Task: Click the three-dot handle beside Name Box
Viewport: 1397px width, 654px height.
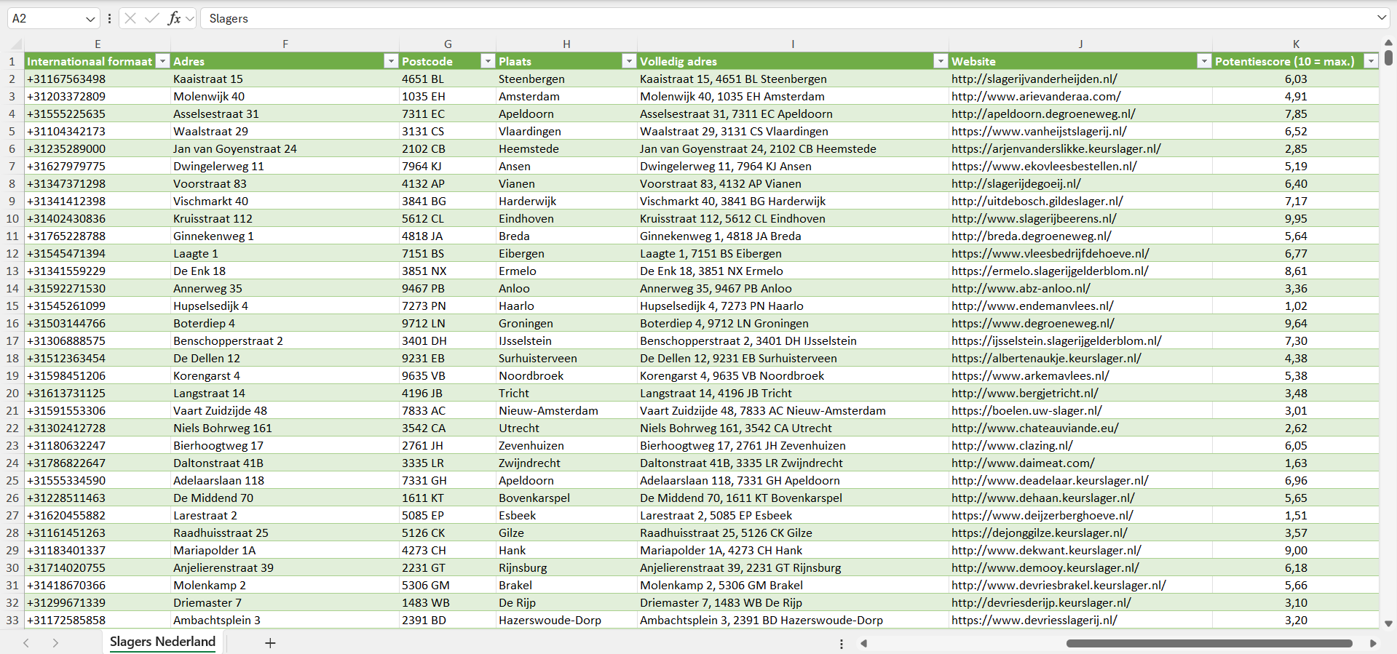Action: [x=109, y=18]
